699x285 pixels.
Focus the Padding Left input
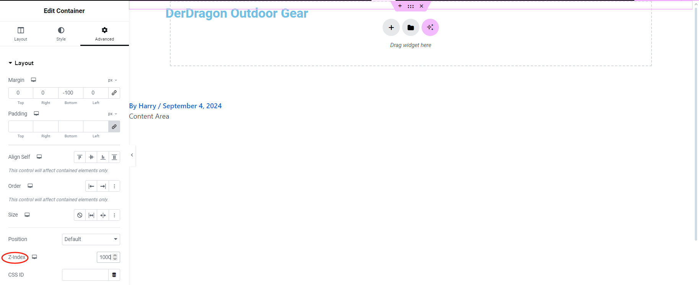click(96, 127)
